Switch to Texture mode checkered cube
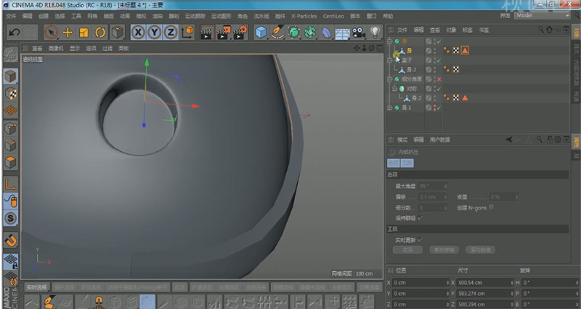 pyautogui.click(x=11, y=94)
